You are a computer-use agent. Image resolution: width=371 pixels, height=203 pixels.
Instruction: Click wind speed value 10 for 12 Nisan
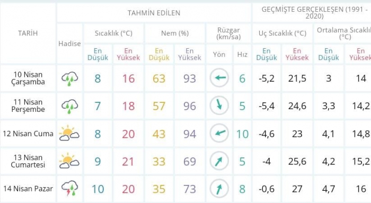243,134
